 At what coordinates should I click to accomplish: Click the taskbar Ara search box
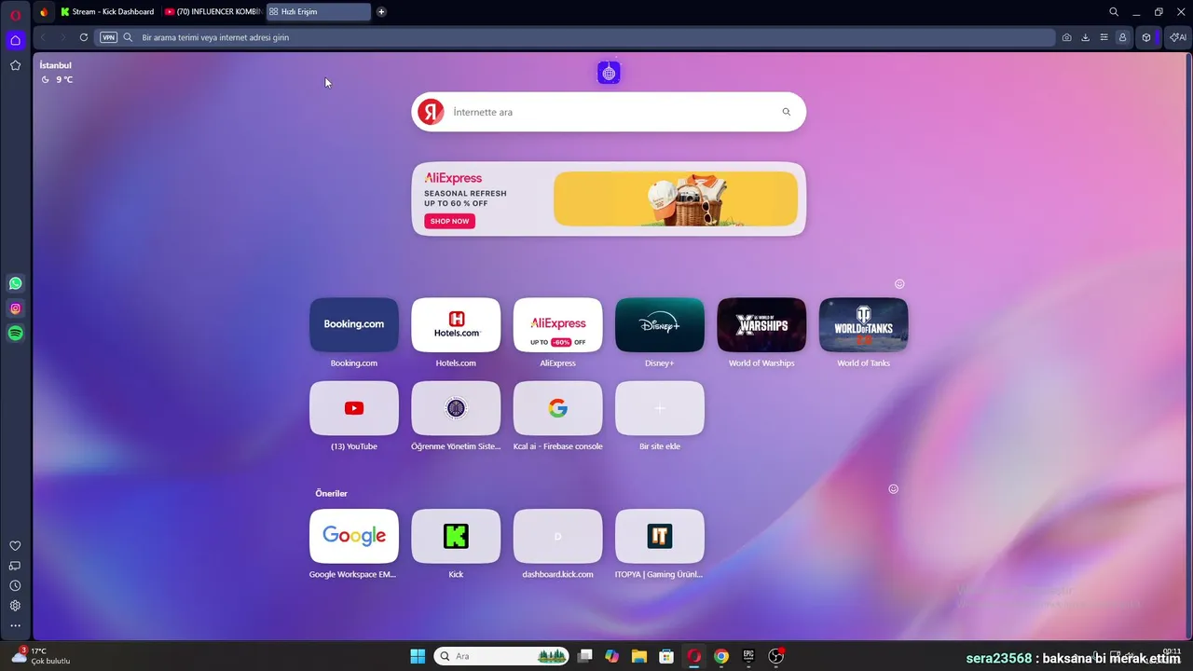click(x=501, y=656)
